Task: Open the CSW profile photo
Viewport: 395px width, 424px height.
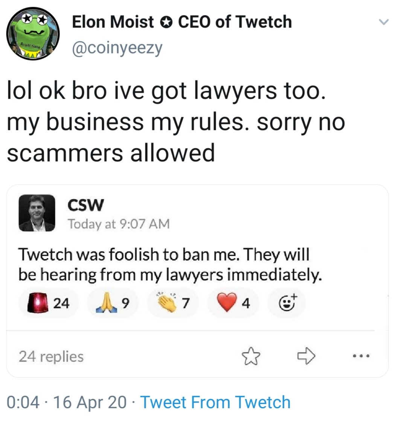Action: [37, 213]
